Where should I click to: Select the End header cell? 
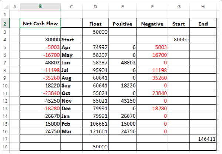point(203,24)
